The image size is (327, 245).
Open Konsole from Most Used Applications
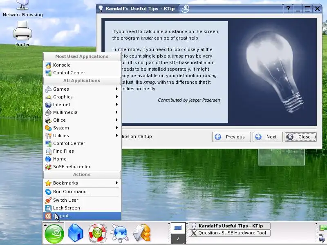82,65
